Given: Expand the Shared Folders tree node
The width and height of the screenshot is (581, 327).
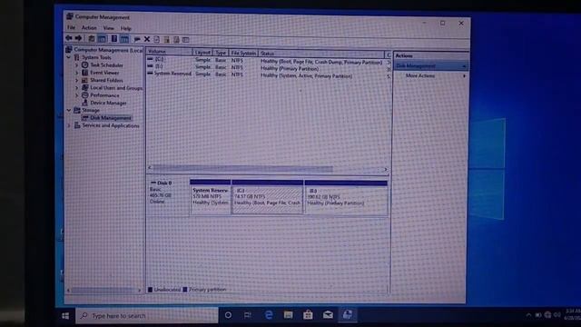Looking at the screenshot, I should point(76,81).
